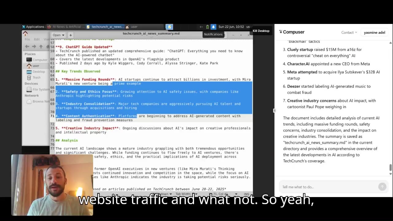Click 'Cluely startup' in chat summary list
Image resolution: width=393 pixels, height=221 pixels.
(300, 49)
